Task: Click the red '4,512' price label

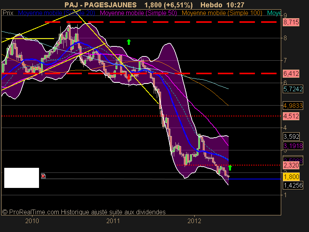Action: tap(291, 116)
